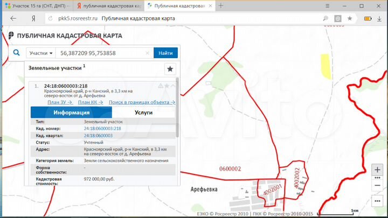Image resolution: width=388 pixels, height=218 pixels.
Task: Switch to Yandex 'публичная кадастровая' tab
Action: (109, 6)
